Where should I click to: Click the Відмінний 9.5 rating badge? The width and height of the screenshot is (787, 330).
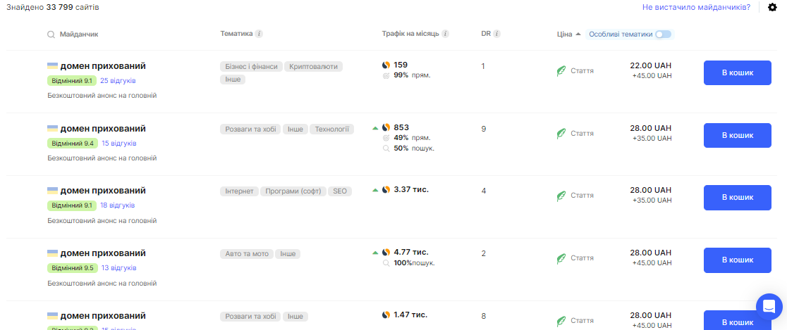click(x=72, y=268)
